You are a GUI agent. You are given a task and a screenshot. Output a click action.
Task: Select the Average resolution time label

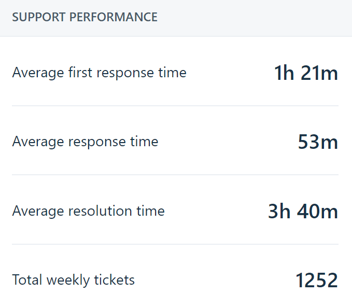[x=88, y=211]
